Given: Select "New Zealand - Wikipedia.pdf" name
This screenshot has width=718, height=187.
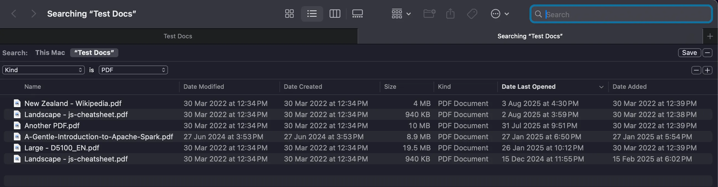Looking at the screenshot, I should (x=73, y=103).
